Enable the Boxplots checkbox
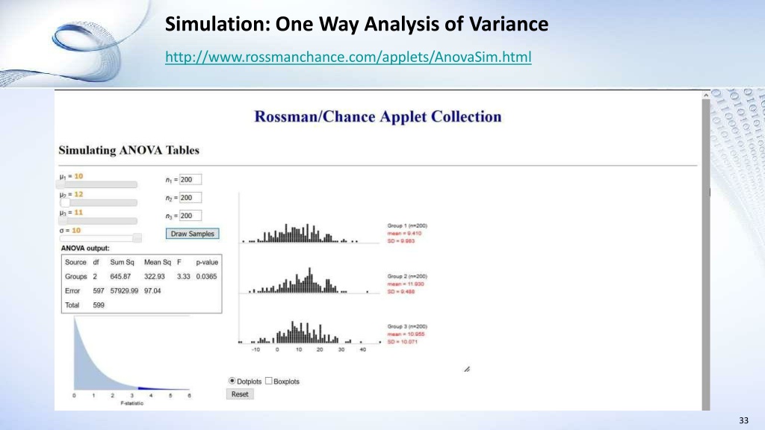The image size is (765, 430). pos(269,381)
